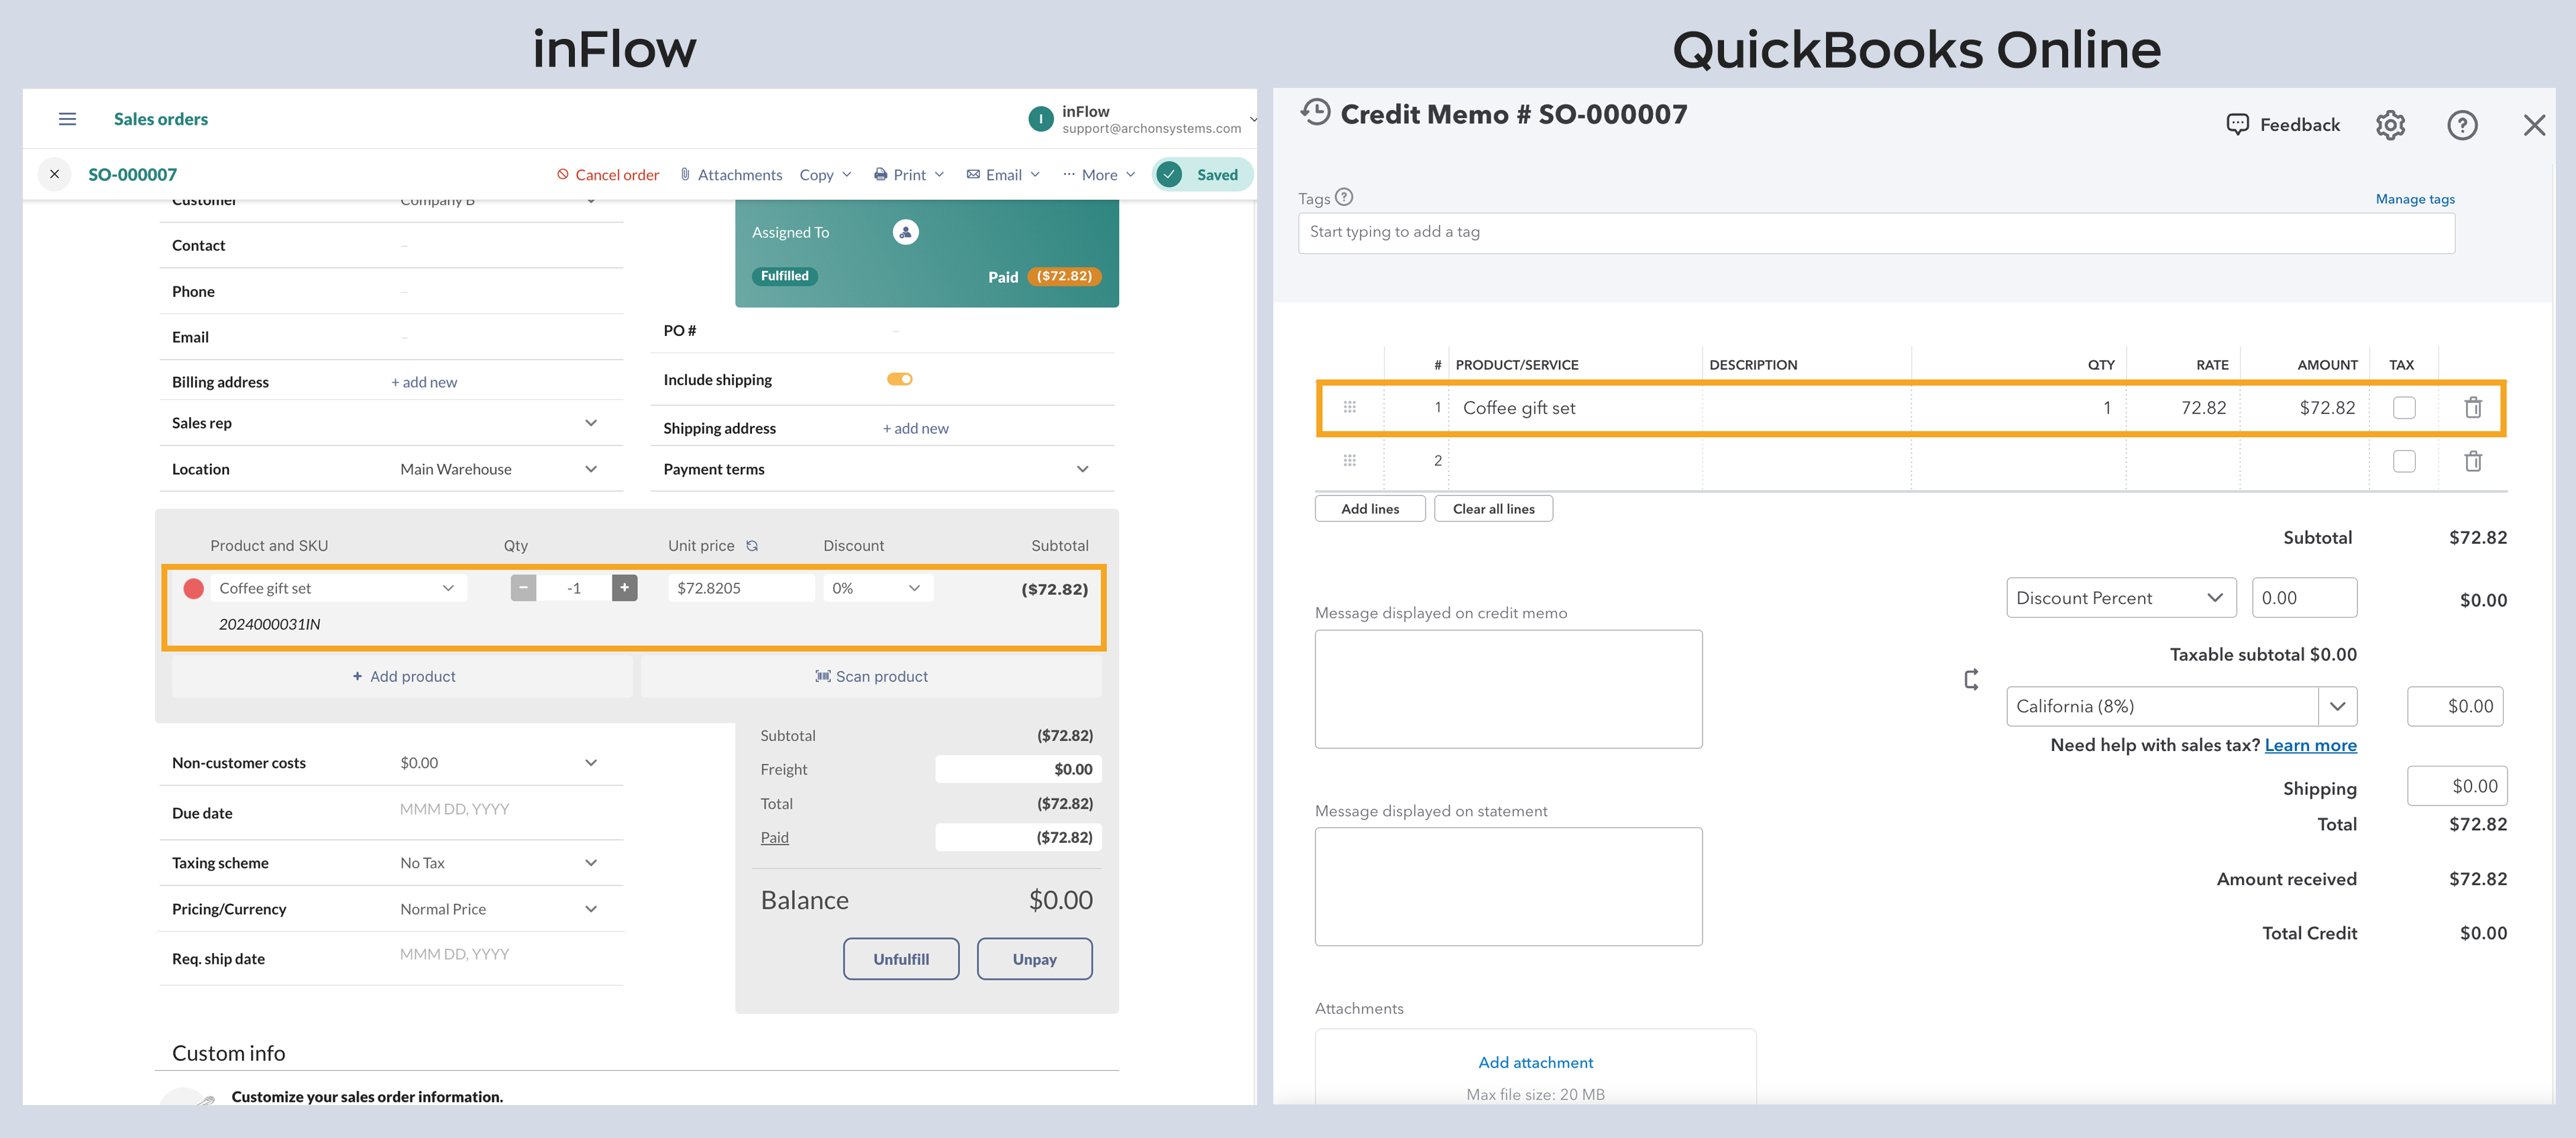Screen dimensions: 2576x1138
Task: Click the Feedback icon in QuickBooks
Action: coord(2237,124)
